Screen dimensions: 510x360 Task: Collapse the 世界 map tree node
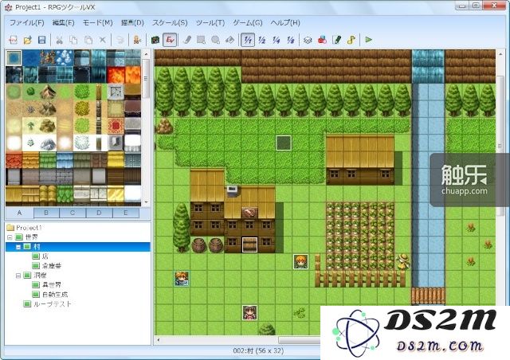tap(10, 237)
